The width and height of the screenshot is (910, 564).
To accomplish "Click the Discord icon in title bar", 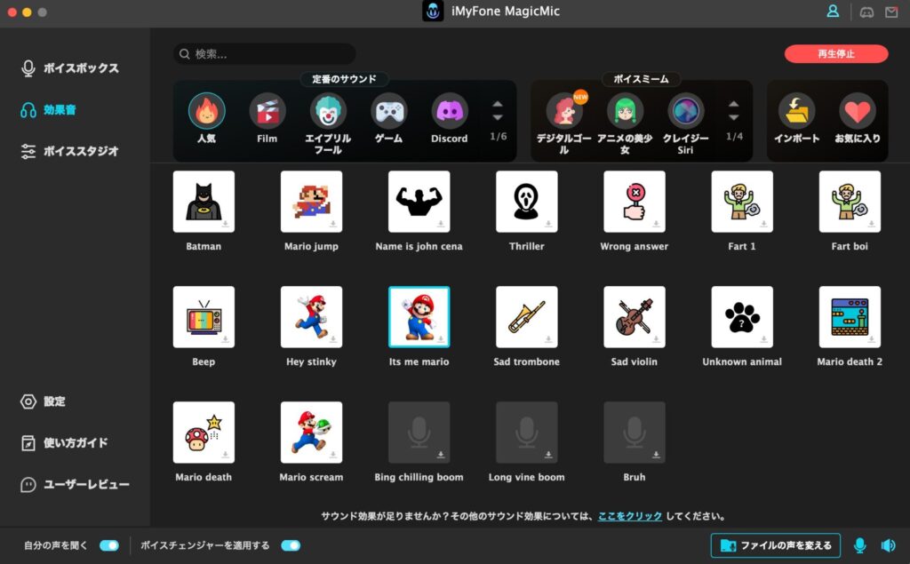I will pyautogui.click(x=866, y=12).
